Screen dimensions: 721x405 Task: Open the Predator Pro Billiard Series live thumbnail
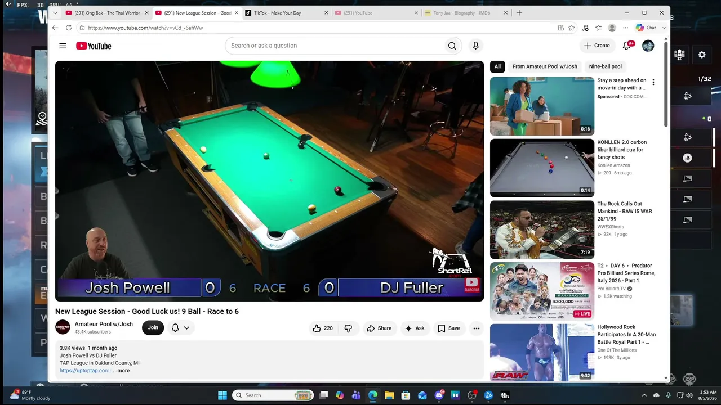[542, 291]
